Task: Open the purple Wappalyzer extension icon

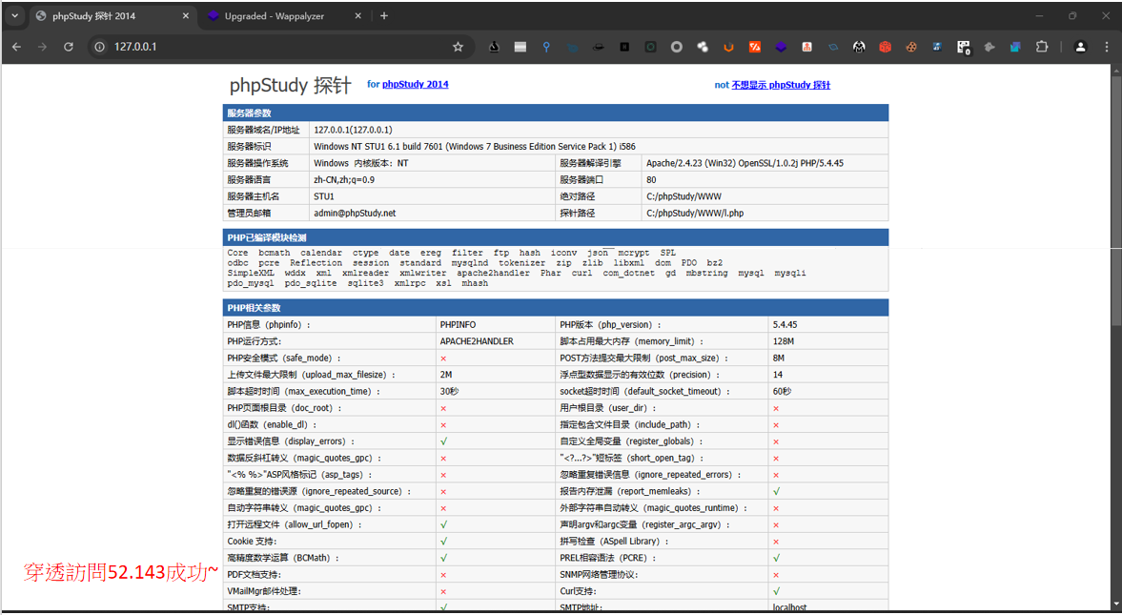Action: (781, 47)
